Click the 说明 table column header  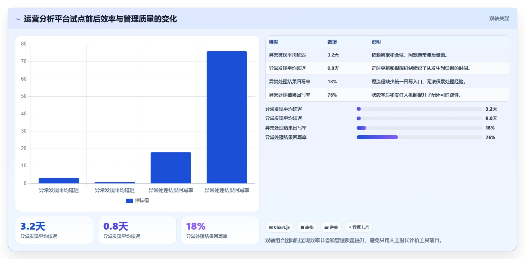click(376, 42)
